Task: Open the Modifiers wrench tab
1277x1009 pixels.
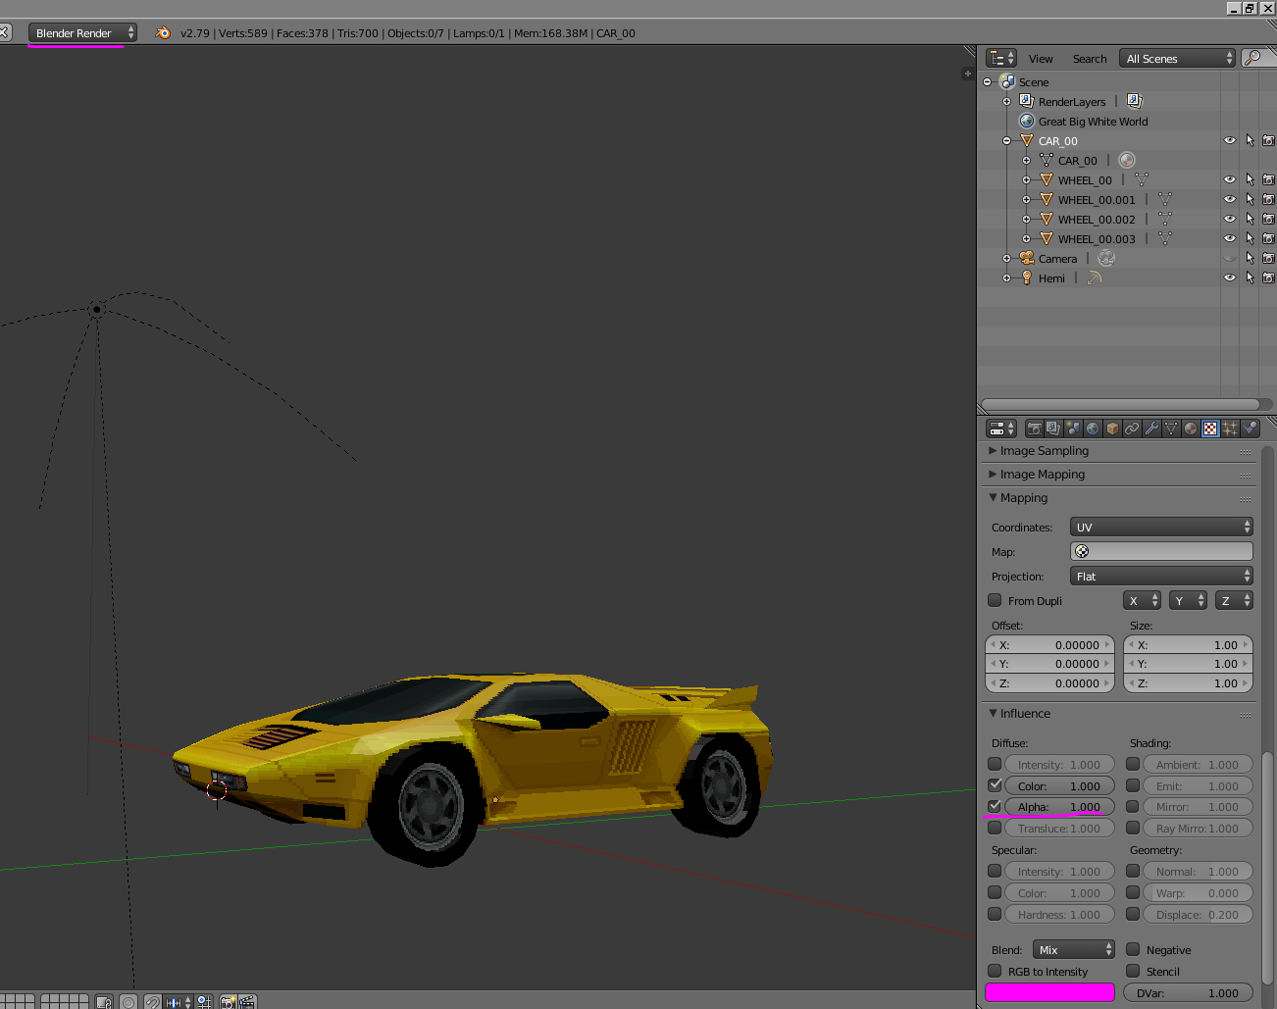Action: (x=1151, y=429)
